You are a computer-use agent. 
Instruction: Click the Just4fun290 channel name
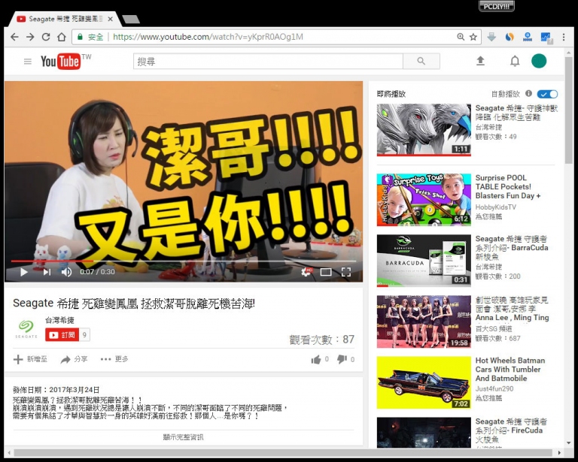[494, 389]
